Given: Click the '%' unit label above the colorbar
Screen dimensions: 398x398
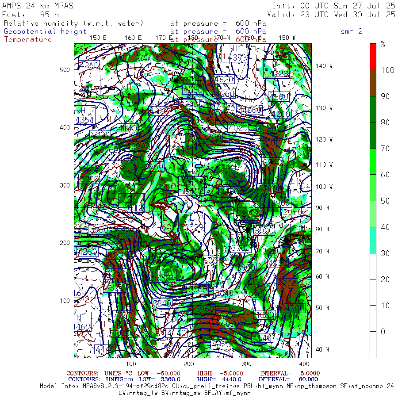Looking at the screenshot, I should (383, 44).
